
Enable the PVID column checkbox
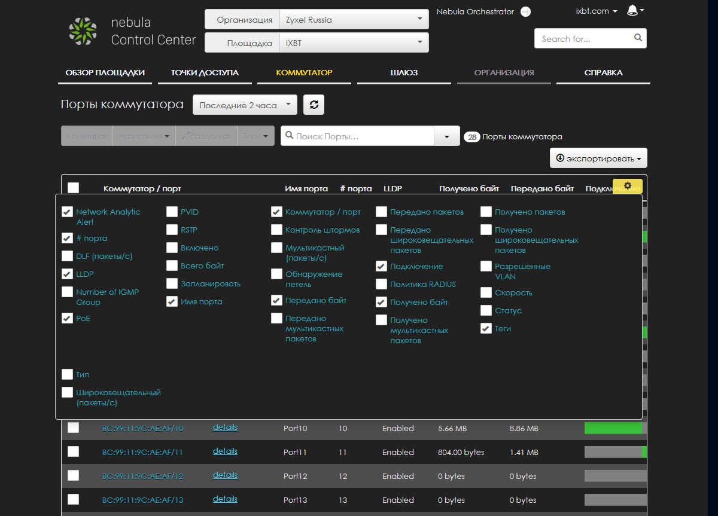coord(172,212)
